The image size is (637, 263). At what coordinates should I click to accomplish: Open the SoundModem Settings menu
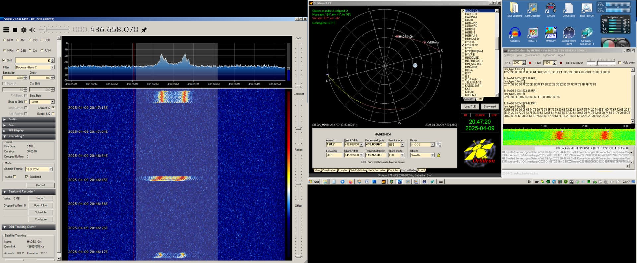509,55
